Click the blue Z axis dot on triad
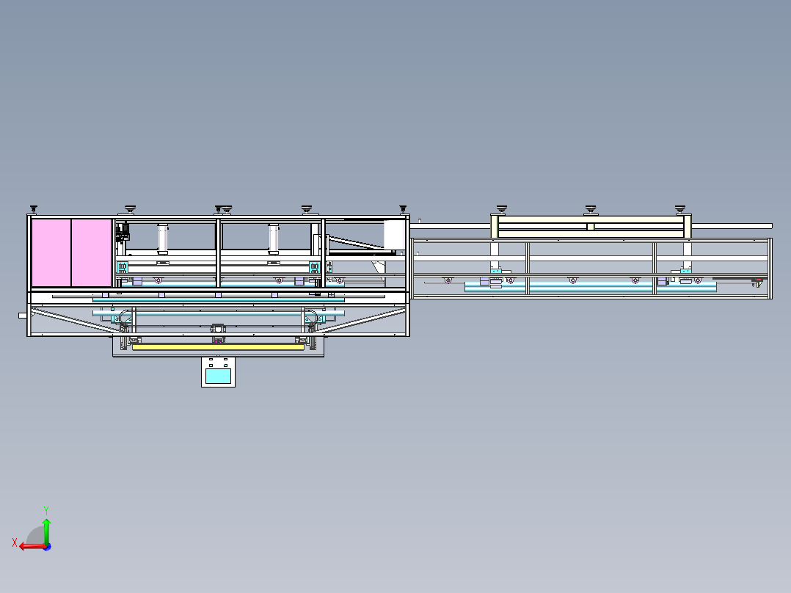Viewport: 791px width, 593px height. 48,547
